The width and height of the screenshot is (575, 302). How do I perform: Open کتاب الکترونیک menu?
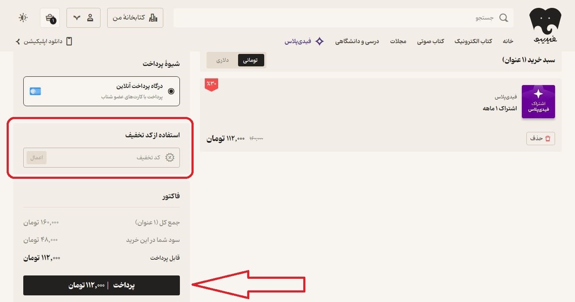coord(473,41)
